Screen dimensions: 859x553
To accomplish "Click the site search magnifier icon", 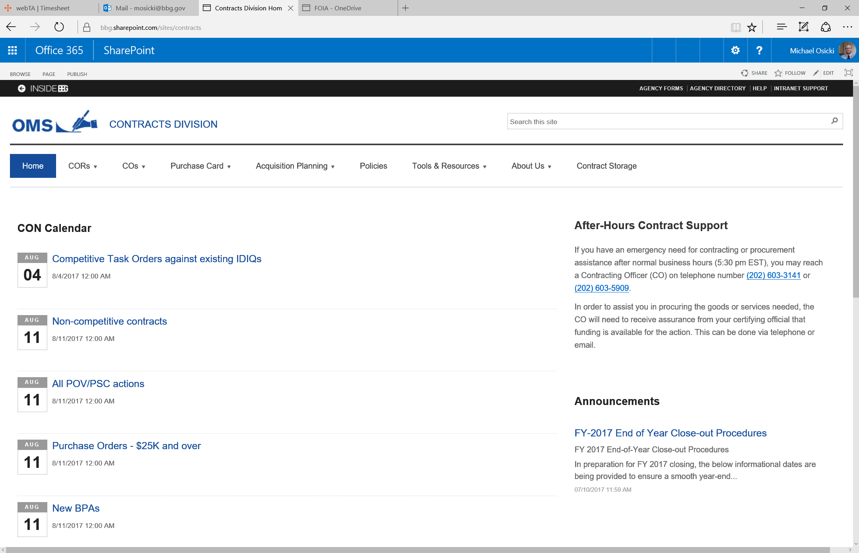I will click(834, 121).
